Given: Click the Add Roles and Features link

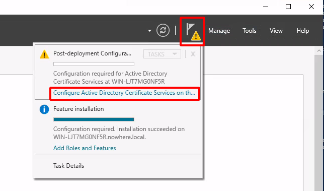Looking at the screenshot, I should coord(85,148).
